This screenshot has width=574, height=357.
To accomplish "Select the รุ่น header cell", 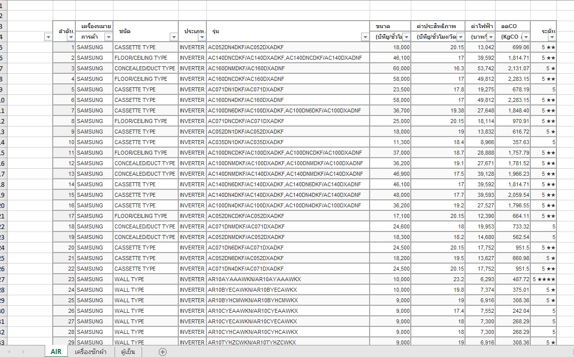I will [x=288, y=32].
